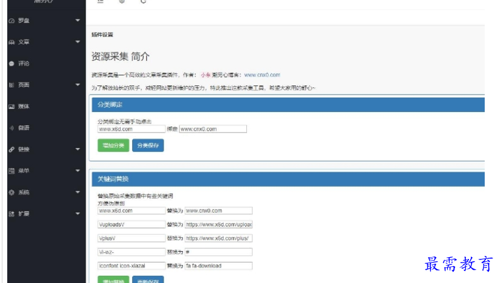Click the blue save button beside 增加替换

148,280
